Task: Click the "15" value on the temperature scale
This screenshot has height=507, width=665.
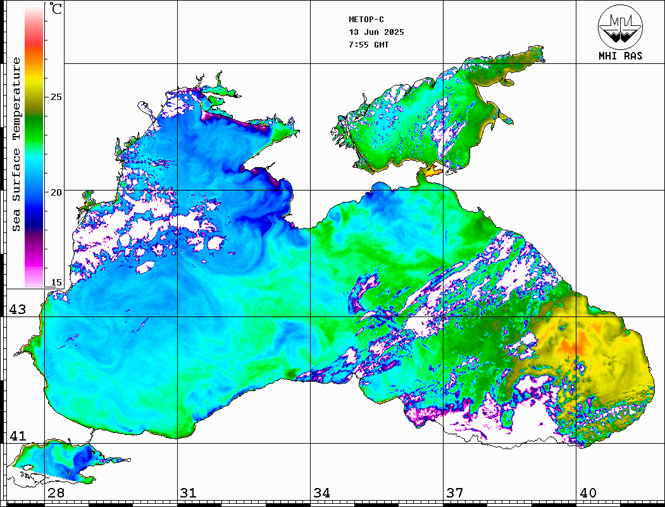Action: tap(56, 282)
